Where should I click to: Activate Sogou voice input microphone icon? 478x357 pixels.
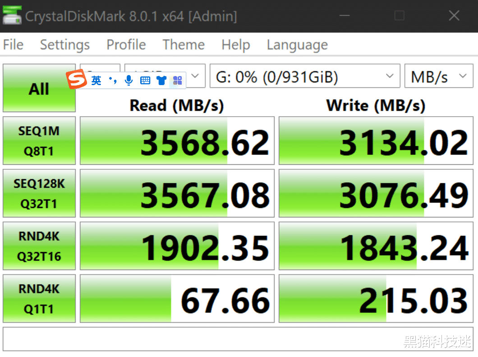[x=129, y=80]
